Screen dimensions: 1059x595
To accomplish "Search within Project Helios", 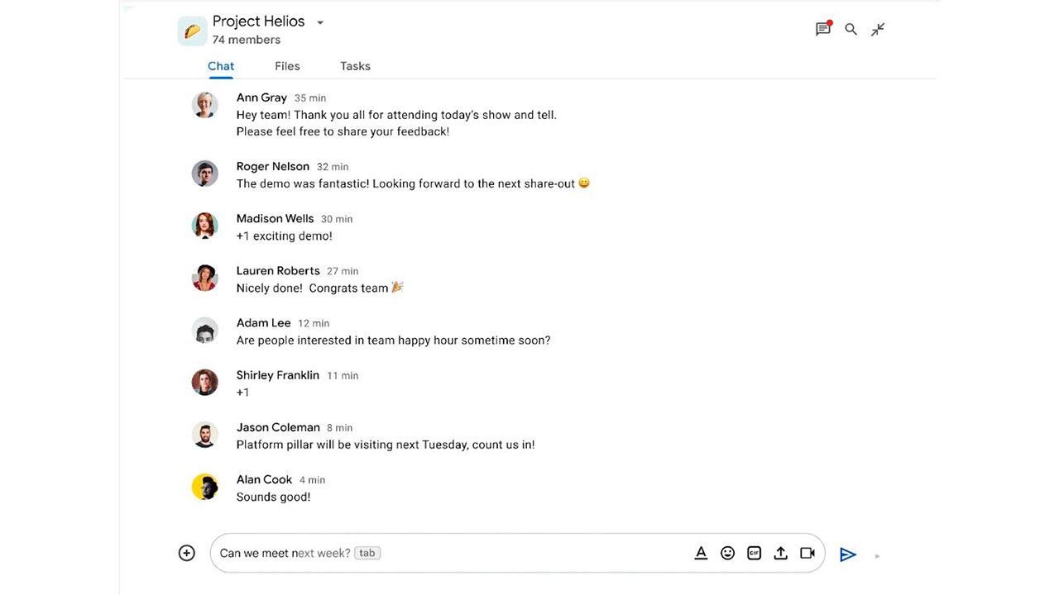I will pyautogui.click(x=851, y=29).
